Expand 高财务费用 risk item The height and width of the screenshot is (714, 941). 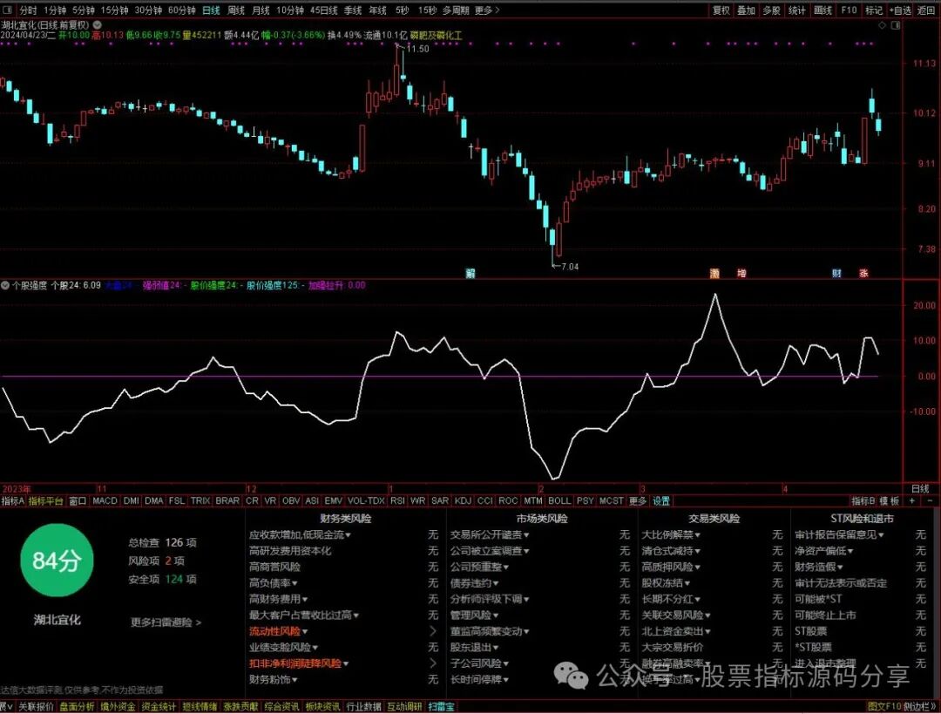pyautogui.click(x=279, y=599)
